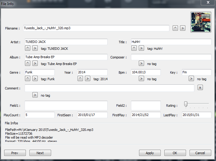This screenshot has width=216, height=161.
Task: Click the up-arrow button under Artist field
Action: coord(28,48)
